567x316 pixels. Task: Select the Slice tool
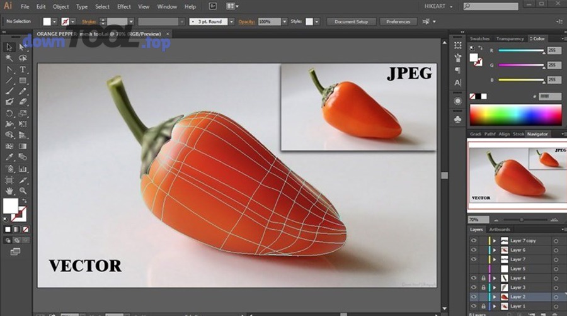[x=23, y=180]
